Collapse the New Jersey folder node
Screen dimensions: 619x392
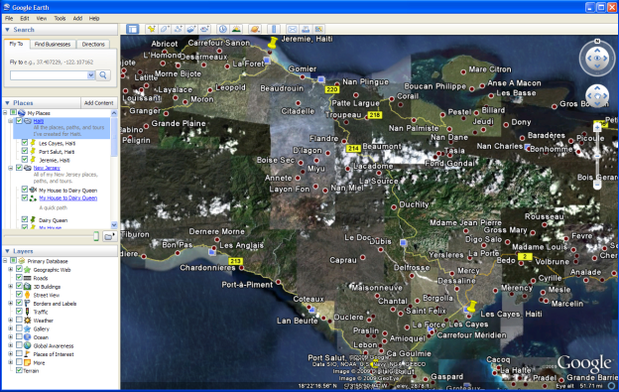tap(11, 168)
